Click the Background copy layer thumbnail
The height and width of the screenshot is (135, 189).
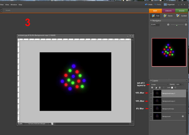coord(157,109)
